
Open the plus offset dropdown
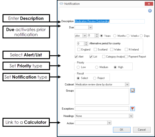tap(85, 36)
